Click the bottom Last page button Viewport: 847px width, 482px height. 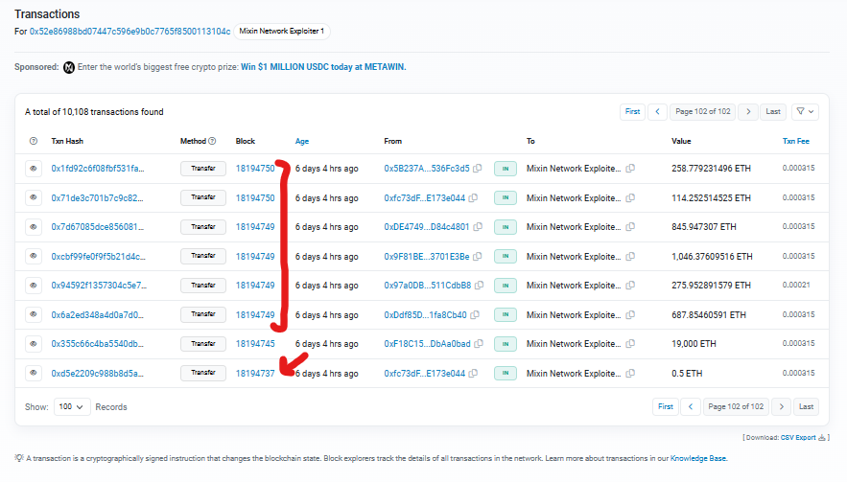click(x=806, y=406)
